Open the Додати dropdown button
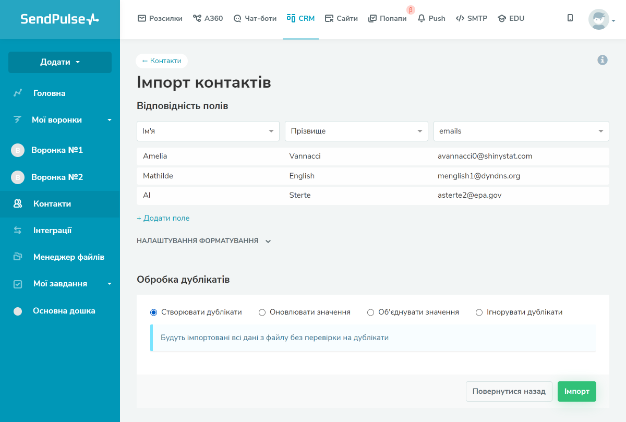This screenshot has width=626, height=422. pyautogui.click(x=60, y=62)
